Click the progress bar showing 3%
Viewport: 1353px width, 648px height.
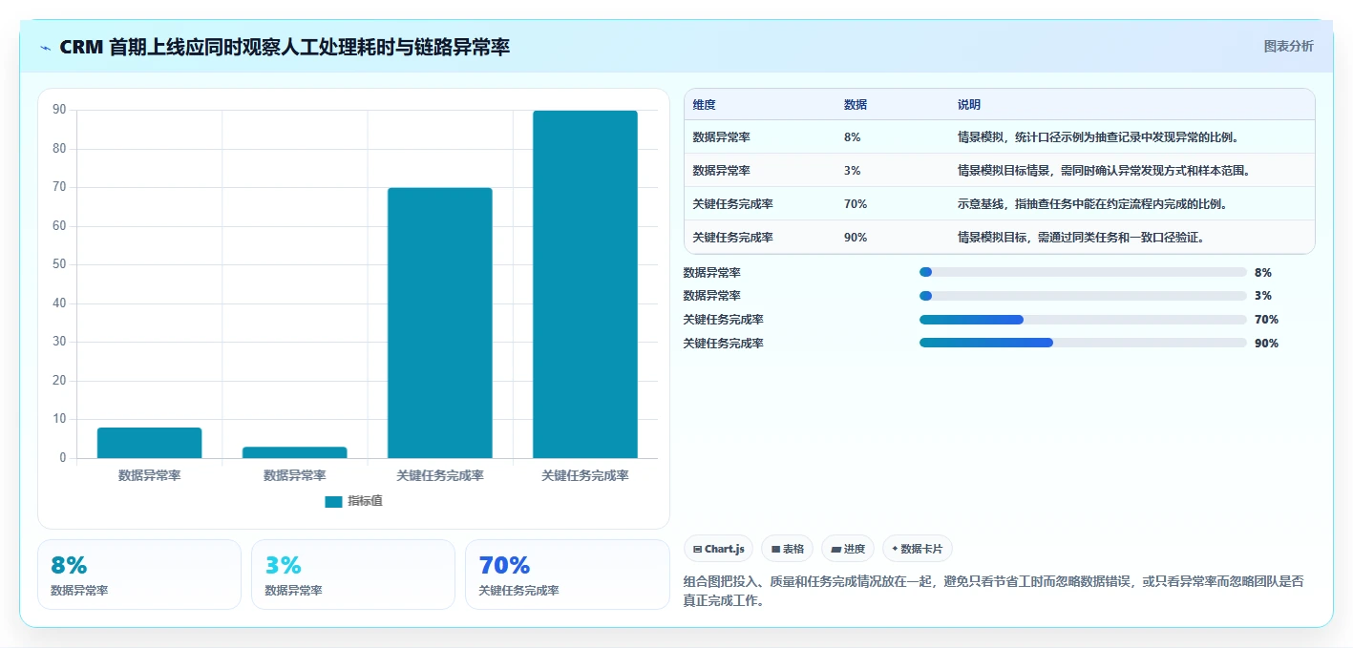coord(1083,296)
